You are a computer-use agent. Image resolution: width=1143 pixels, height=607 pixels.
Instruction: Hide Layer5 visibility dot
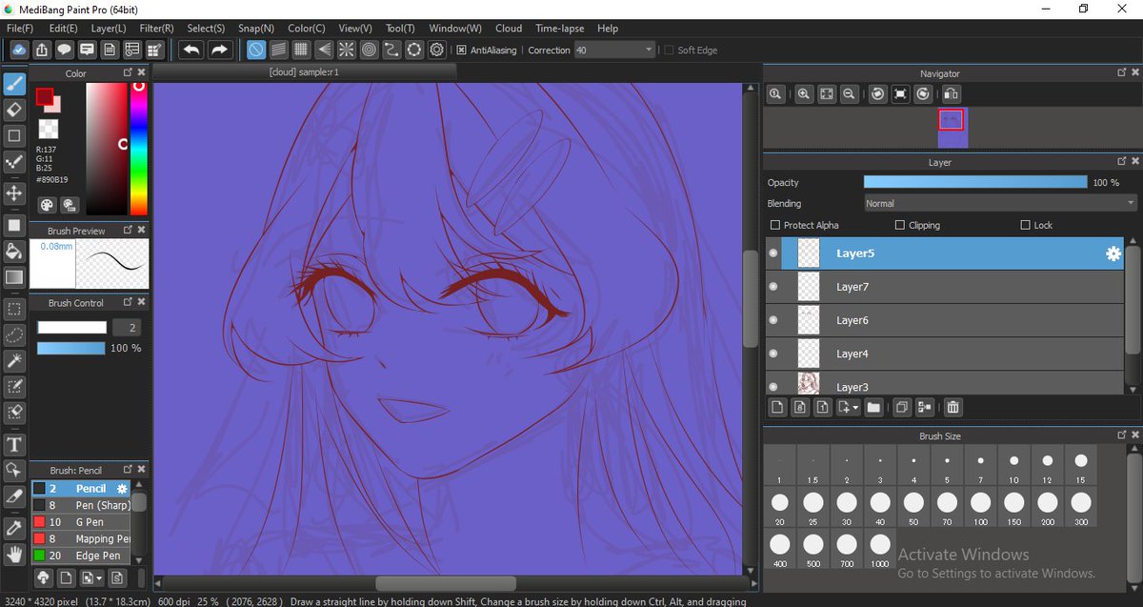coord(773,253)
